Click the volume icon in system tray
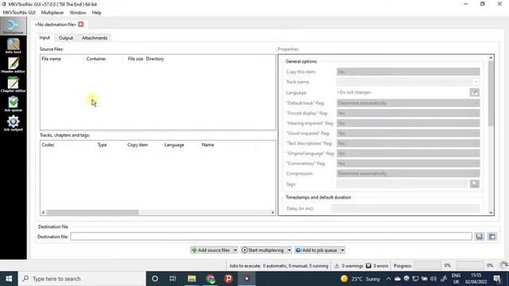509x286 pixels. coord(433,279)
